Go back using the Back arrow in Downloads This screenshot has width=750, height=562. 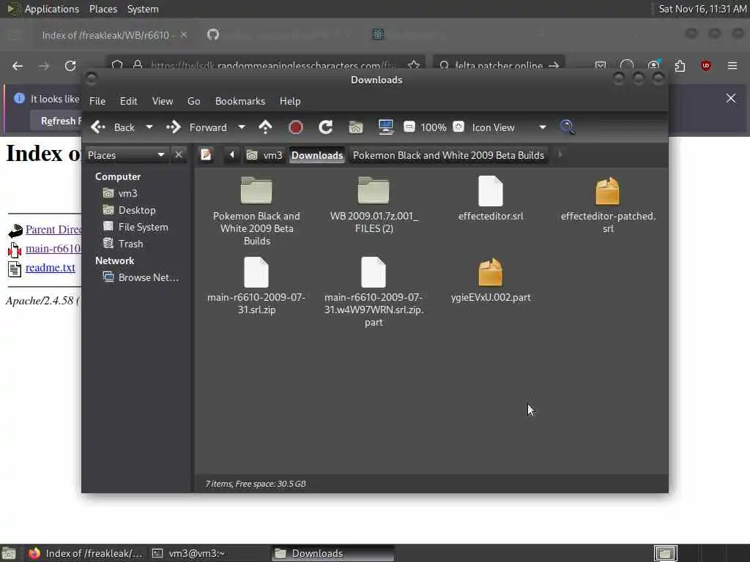click(113, 127)
